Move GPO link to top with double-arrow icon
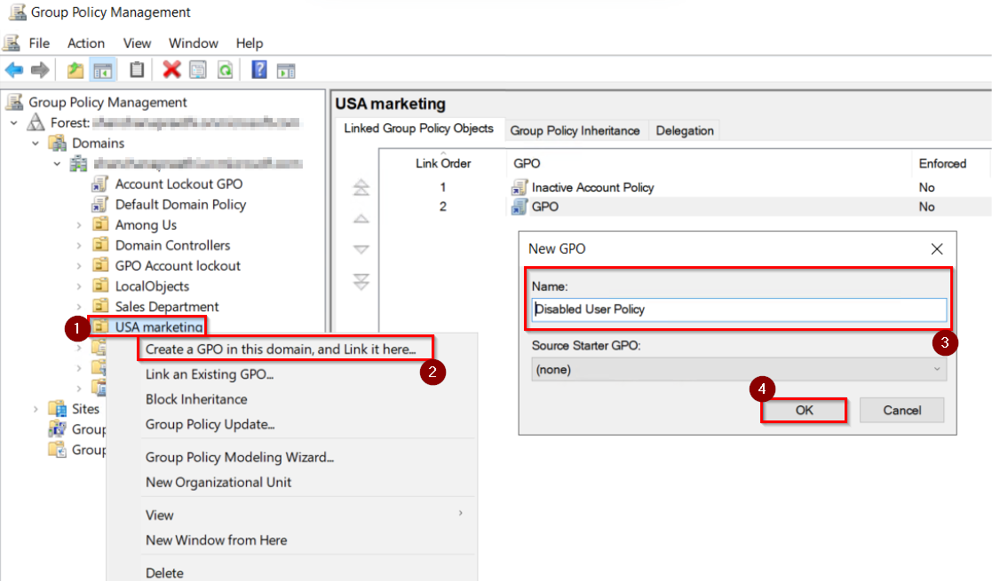This screenshot has width=992, height=581. pos(361,187)
